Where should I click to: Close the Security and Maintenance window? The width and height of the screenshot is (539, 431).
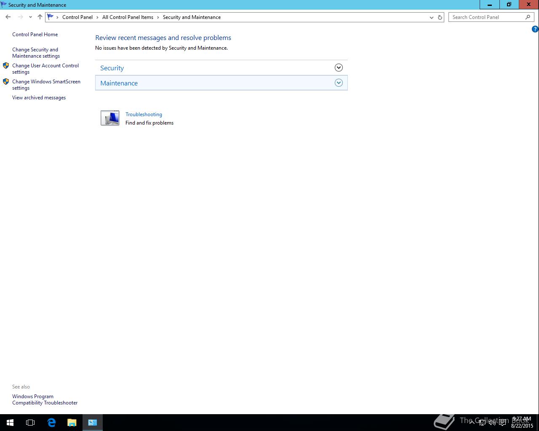point(529,5)
